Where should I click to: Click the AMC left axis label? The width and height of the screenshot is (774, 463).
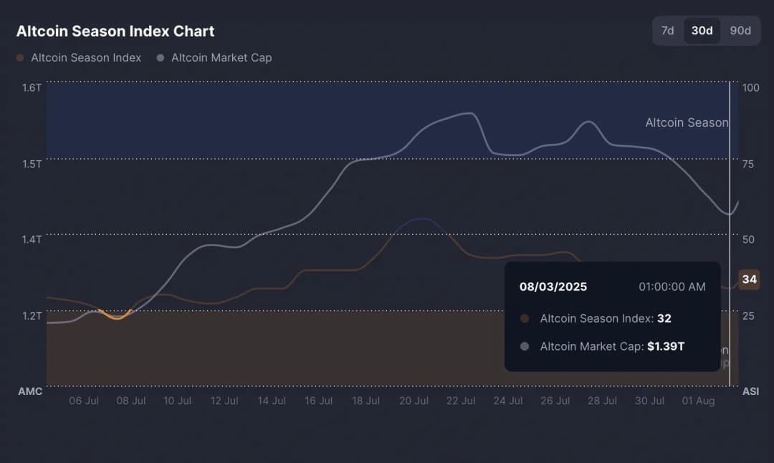(30, 391)
